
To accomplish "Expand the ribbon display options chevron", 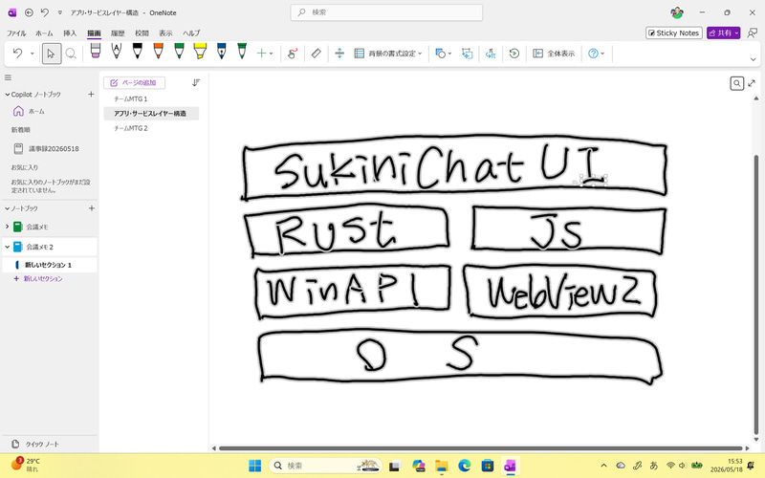I will tap(753, 59).
